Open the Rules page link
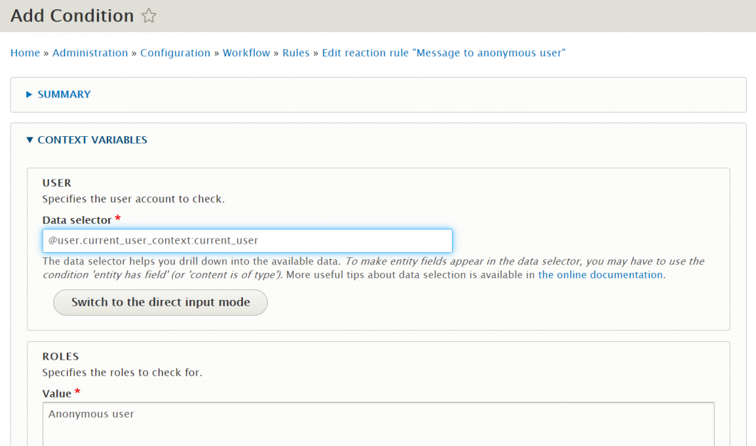This screenshot has height=446, width=756. [296, 53]
